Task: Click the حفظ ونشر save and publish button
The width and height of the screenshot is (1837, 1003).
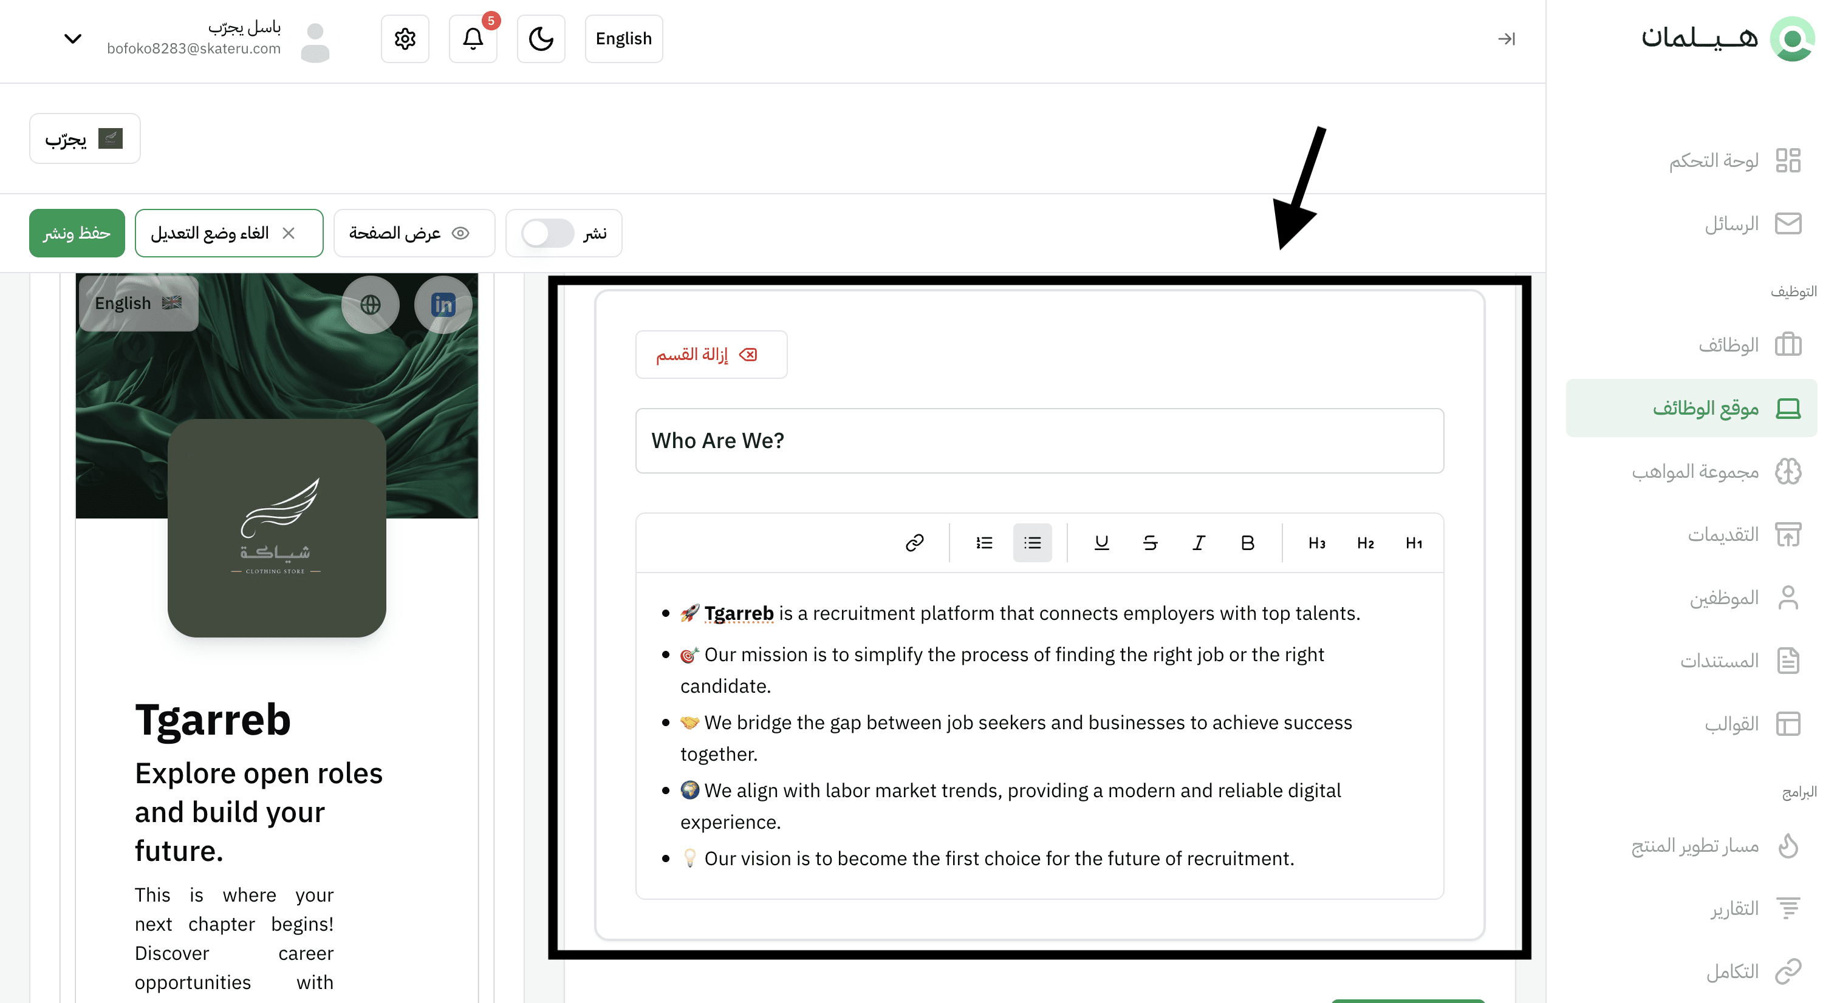Action: point(77,233)
